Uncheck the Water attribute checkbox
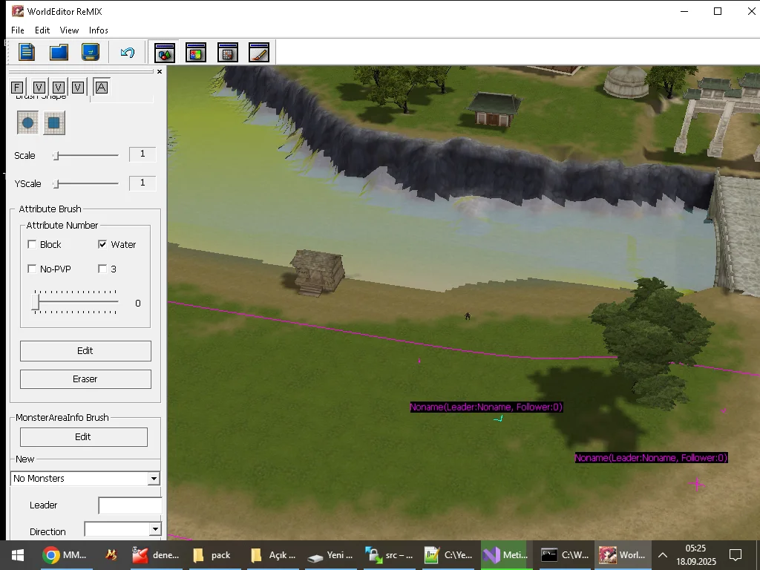This screenshot has height=570, width=760. pyautogui.click(x=102, y=244)
